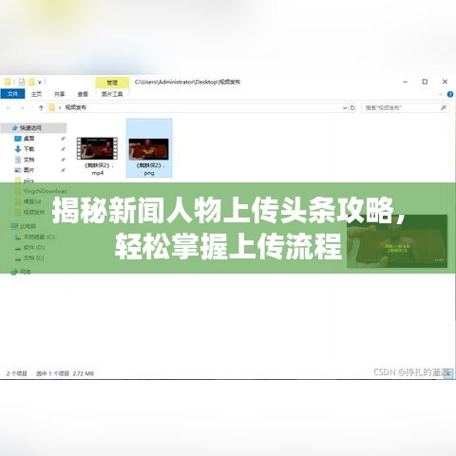Open the blue 文件 File menu
The width and height of the screenshot is (456, 456).
(12, 94)
